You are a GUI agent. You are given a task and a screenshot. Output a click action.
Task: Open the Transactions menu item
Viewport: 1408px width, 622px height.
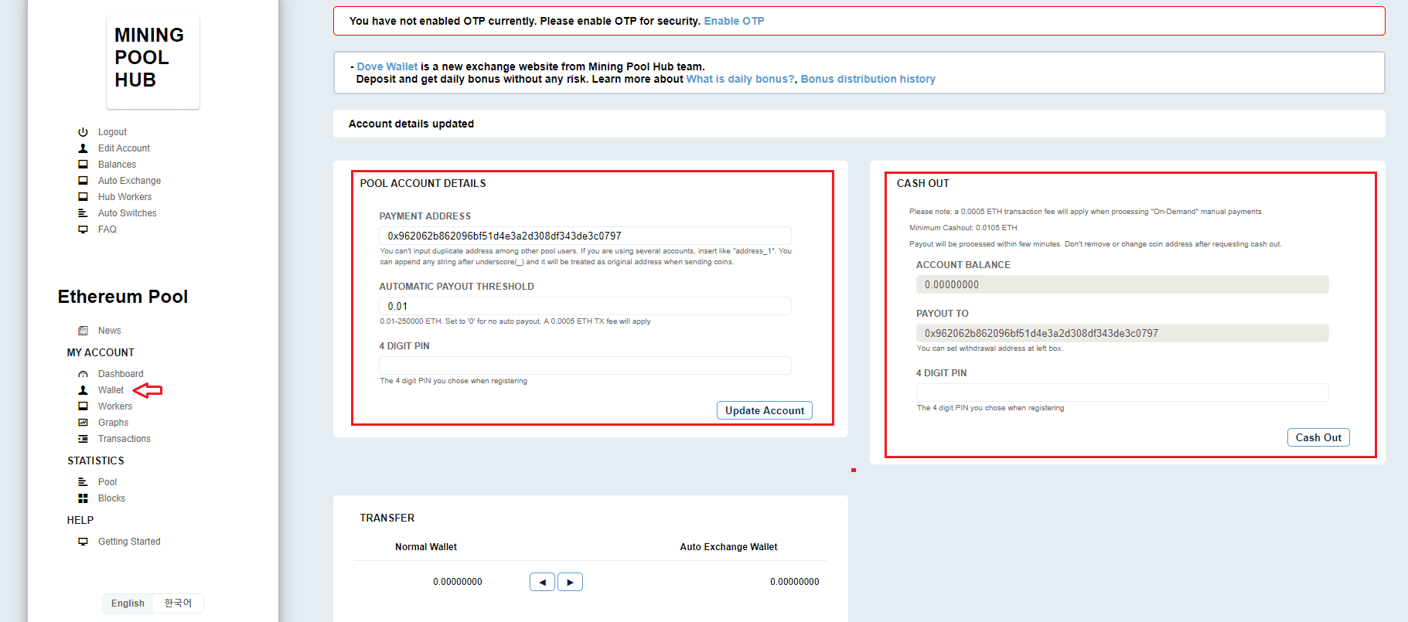(124, 439)
